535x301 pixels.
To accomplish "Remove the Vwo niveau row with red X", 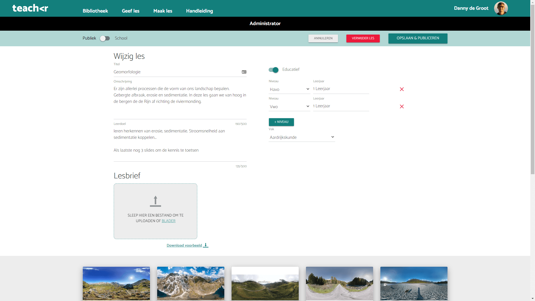I will pos(402,106).
